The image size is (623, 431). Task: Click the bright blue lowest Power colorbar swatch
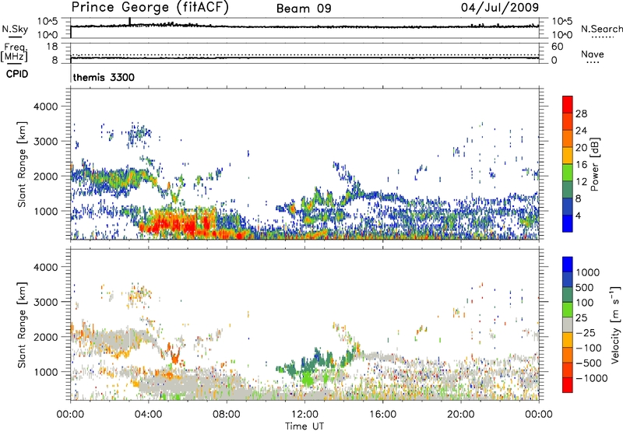(x=568, y=224)
